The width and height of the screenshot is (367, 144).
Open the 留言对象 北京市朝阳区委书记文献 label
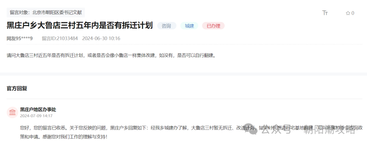46,13
